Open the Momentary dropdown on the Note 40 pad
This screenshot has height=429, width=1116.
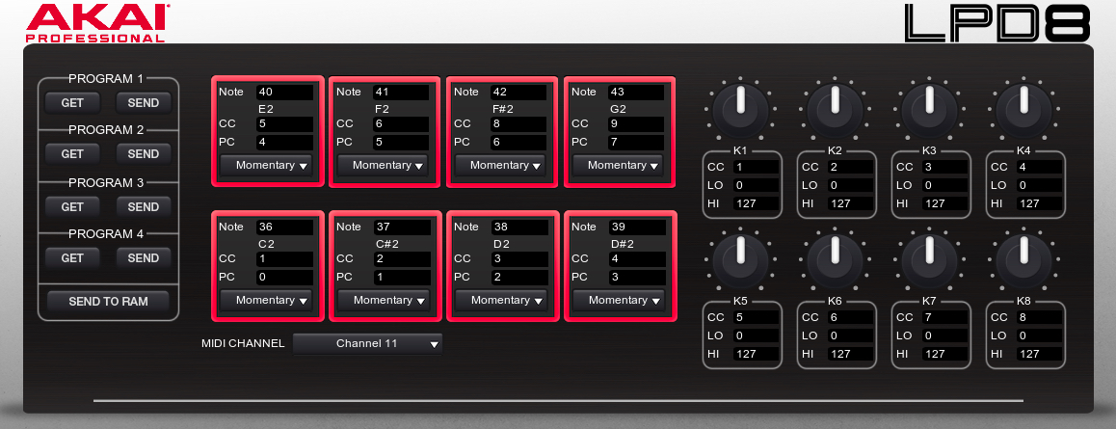(265, 165)
